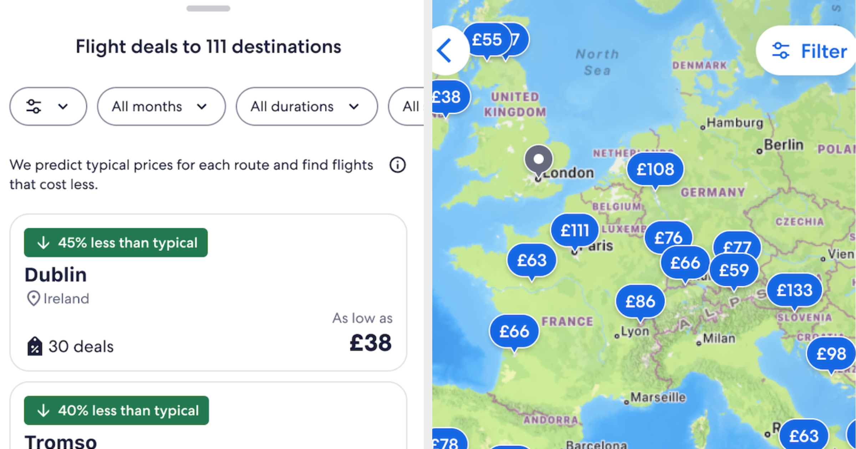Select the £86 price marker above Lyon

pyautogui.click(x=640, y=301)
